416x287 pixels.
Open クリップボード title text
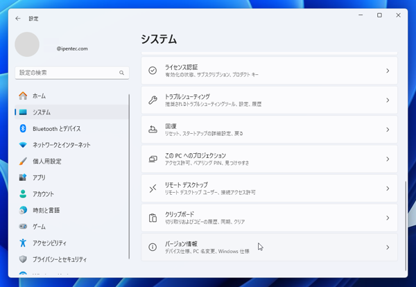pos(180,214)
